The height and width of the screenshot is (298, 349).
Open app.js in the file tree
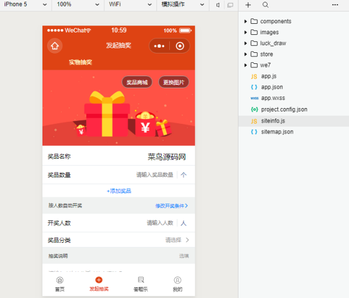[x=269, y=76]
